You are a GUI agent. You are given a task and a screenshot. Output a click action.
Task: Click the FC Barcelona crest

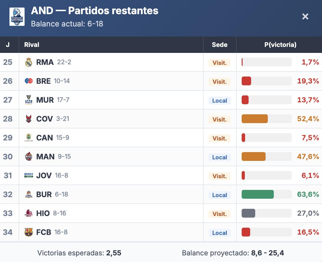click(29, 232)
